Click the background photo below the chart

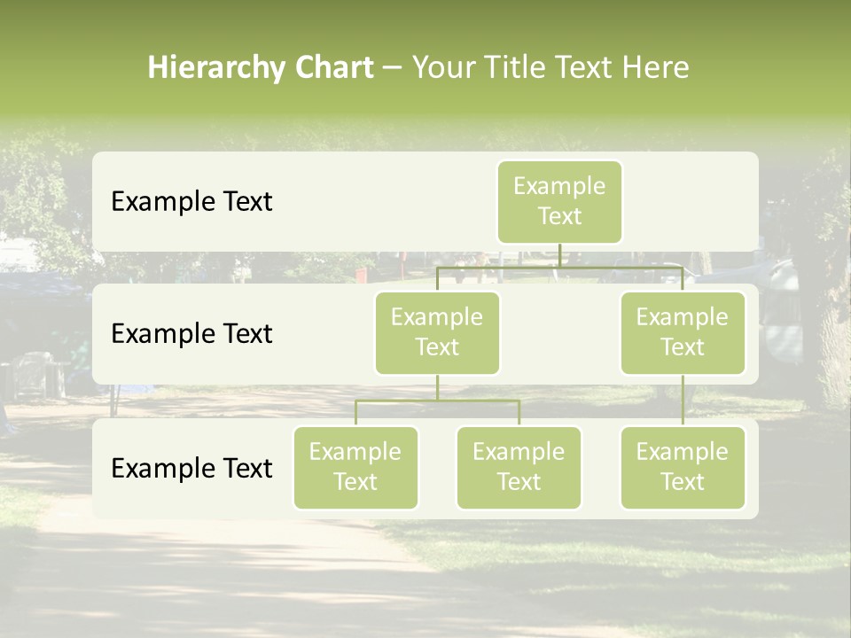pyautogui.click(x=425, y=576)
